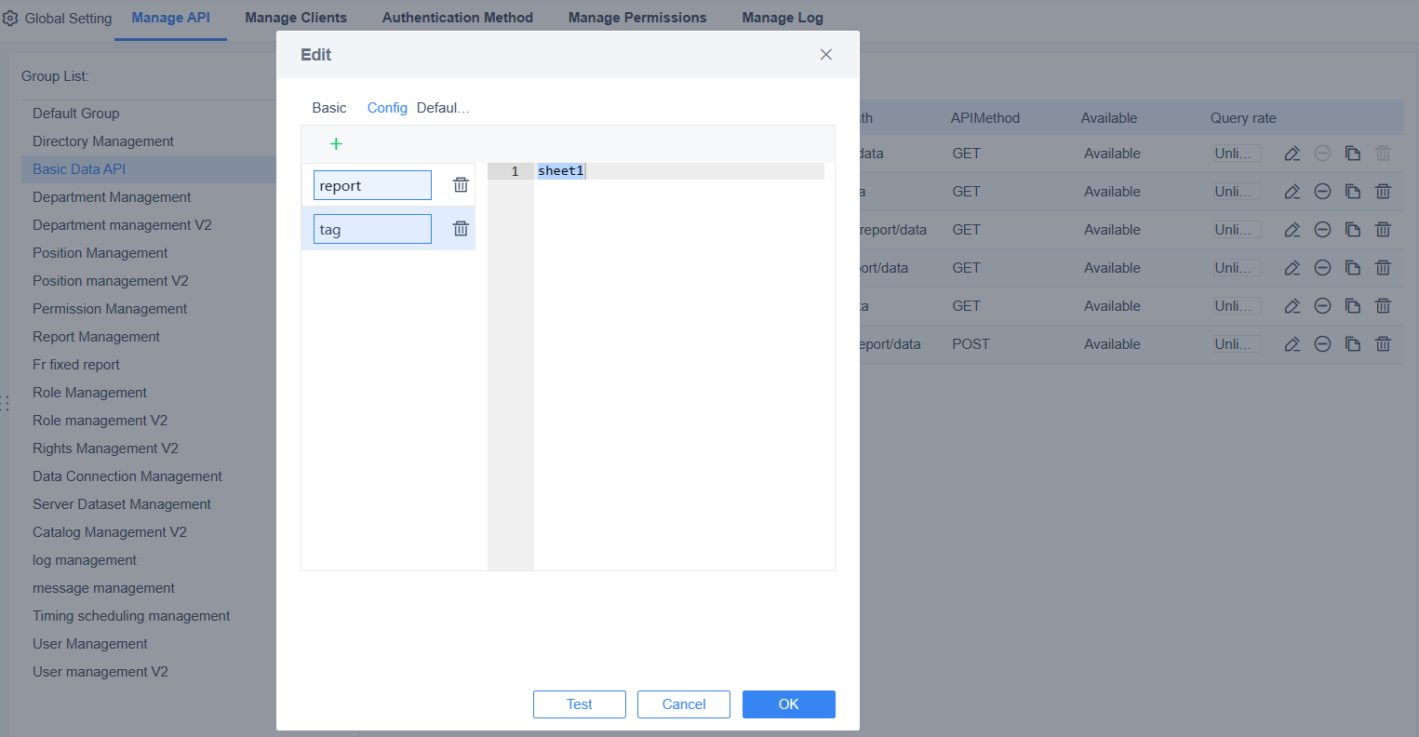Select the Manage API tab
The image size is (1419, 737).
[171, 18]
